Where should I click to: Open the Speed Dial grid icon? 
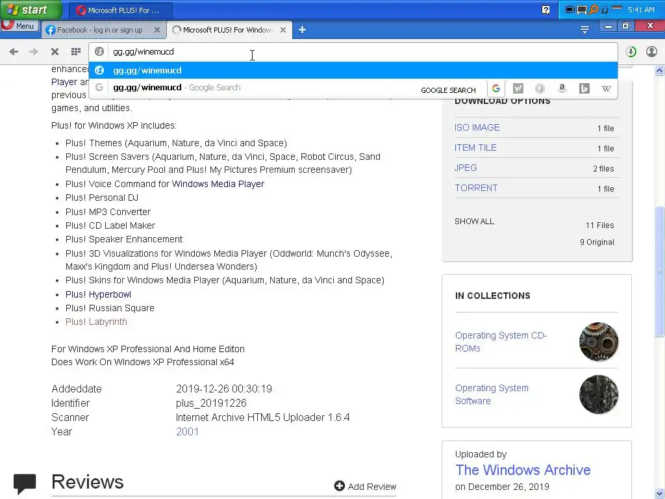[x=76, y=52]
